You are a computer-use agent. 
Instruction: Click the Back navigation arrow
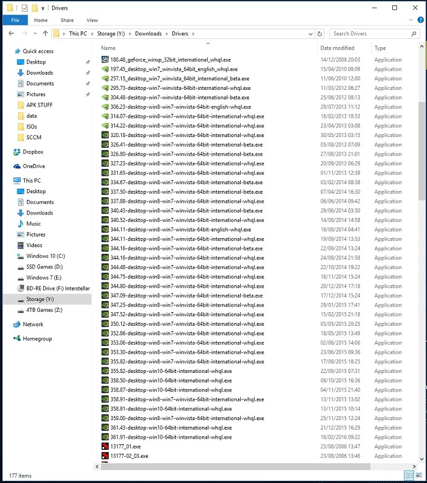pos(11,33)
